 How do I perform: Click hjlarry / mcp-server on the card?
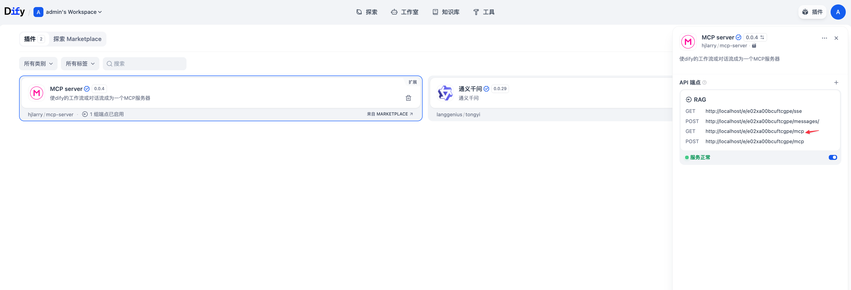50,114
